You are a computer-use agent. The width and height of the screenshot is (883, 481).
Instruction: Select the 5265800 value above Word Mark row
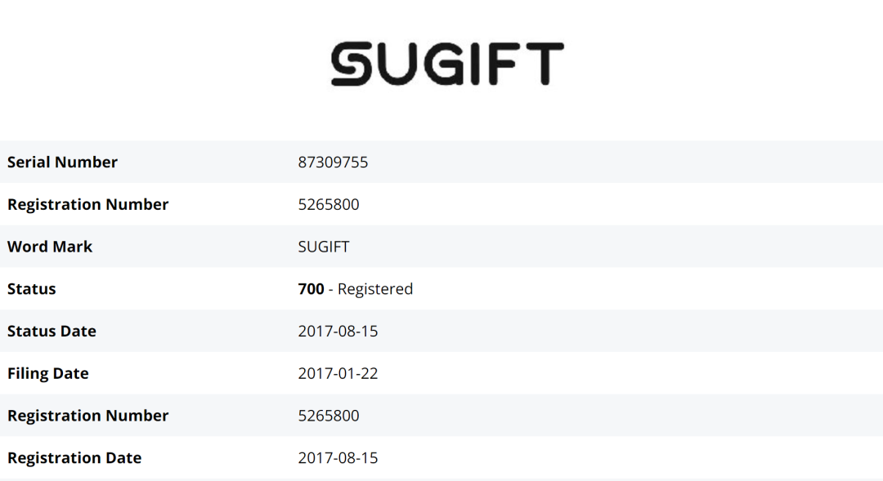click(329, 204)
